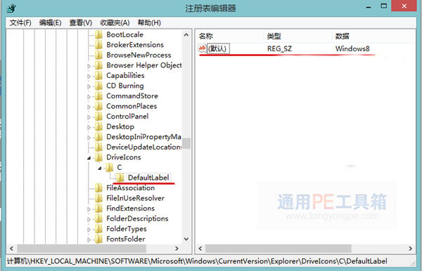422x271 pixels.
Task: Click the BootLocale folder icon
Action: 98,34
